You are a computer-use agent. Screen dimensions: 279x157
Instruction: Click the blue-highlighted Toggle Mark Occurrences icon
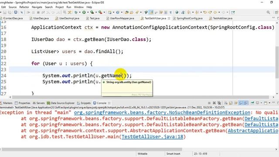pyautogui.click(x=151, y=12)
